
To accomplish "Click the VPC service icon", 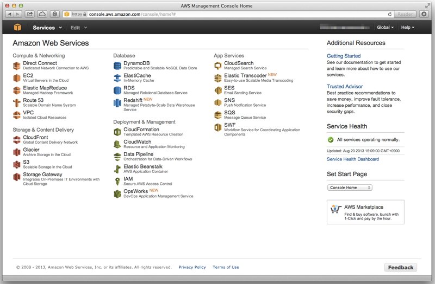I will click(17, 115).
